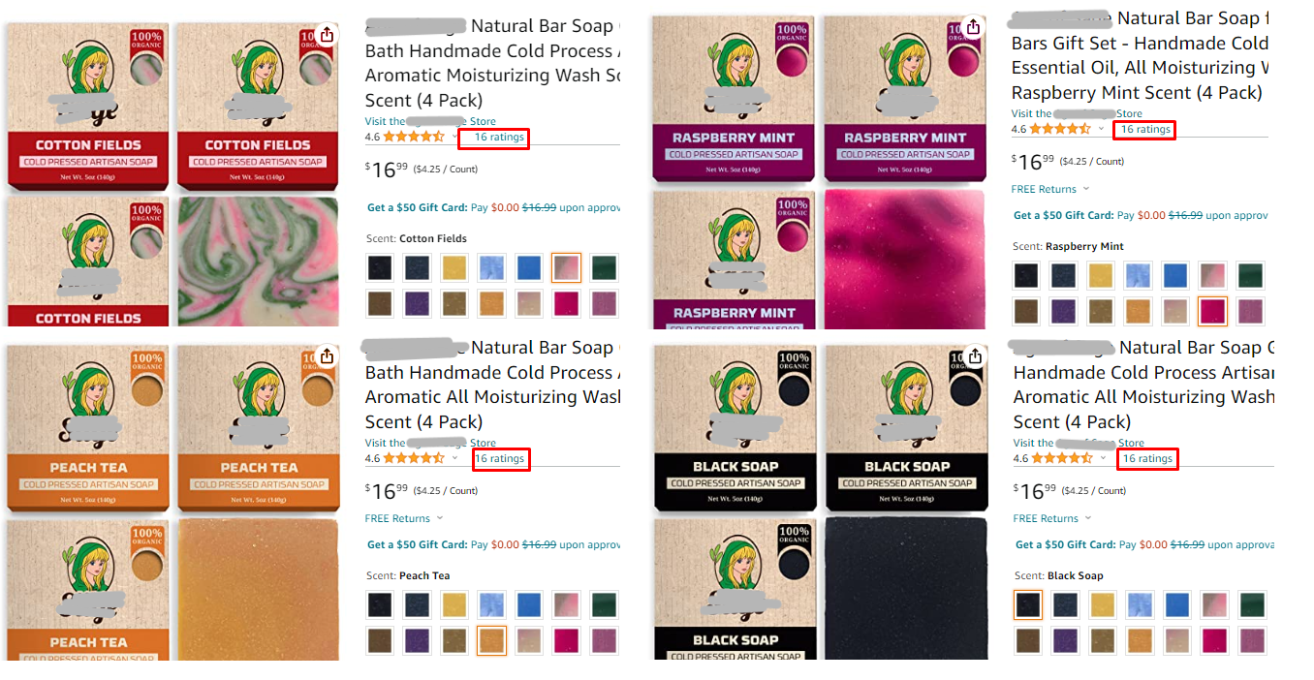Click star rating in Peach Tea listing
This screenshot has height=680, width=1314.
click(x=414, y=458)
